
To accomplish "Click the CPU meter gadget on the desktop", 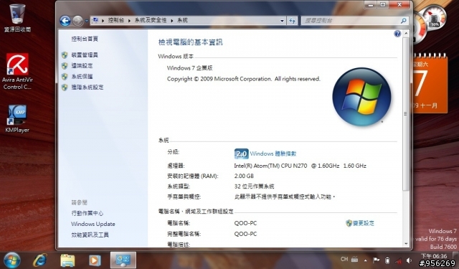I will coord(430,24).
